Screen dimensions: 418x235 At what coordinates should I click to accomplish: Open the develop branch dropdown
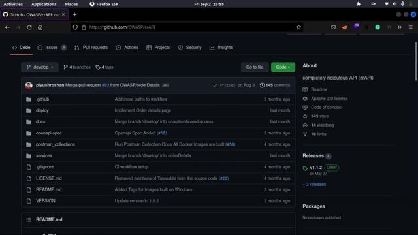pyautogui.click(x=40, y=67)
